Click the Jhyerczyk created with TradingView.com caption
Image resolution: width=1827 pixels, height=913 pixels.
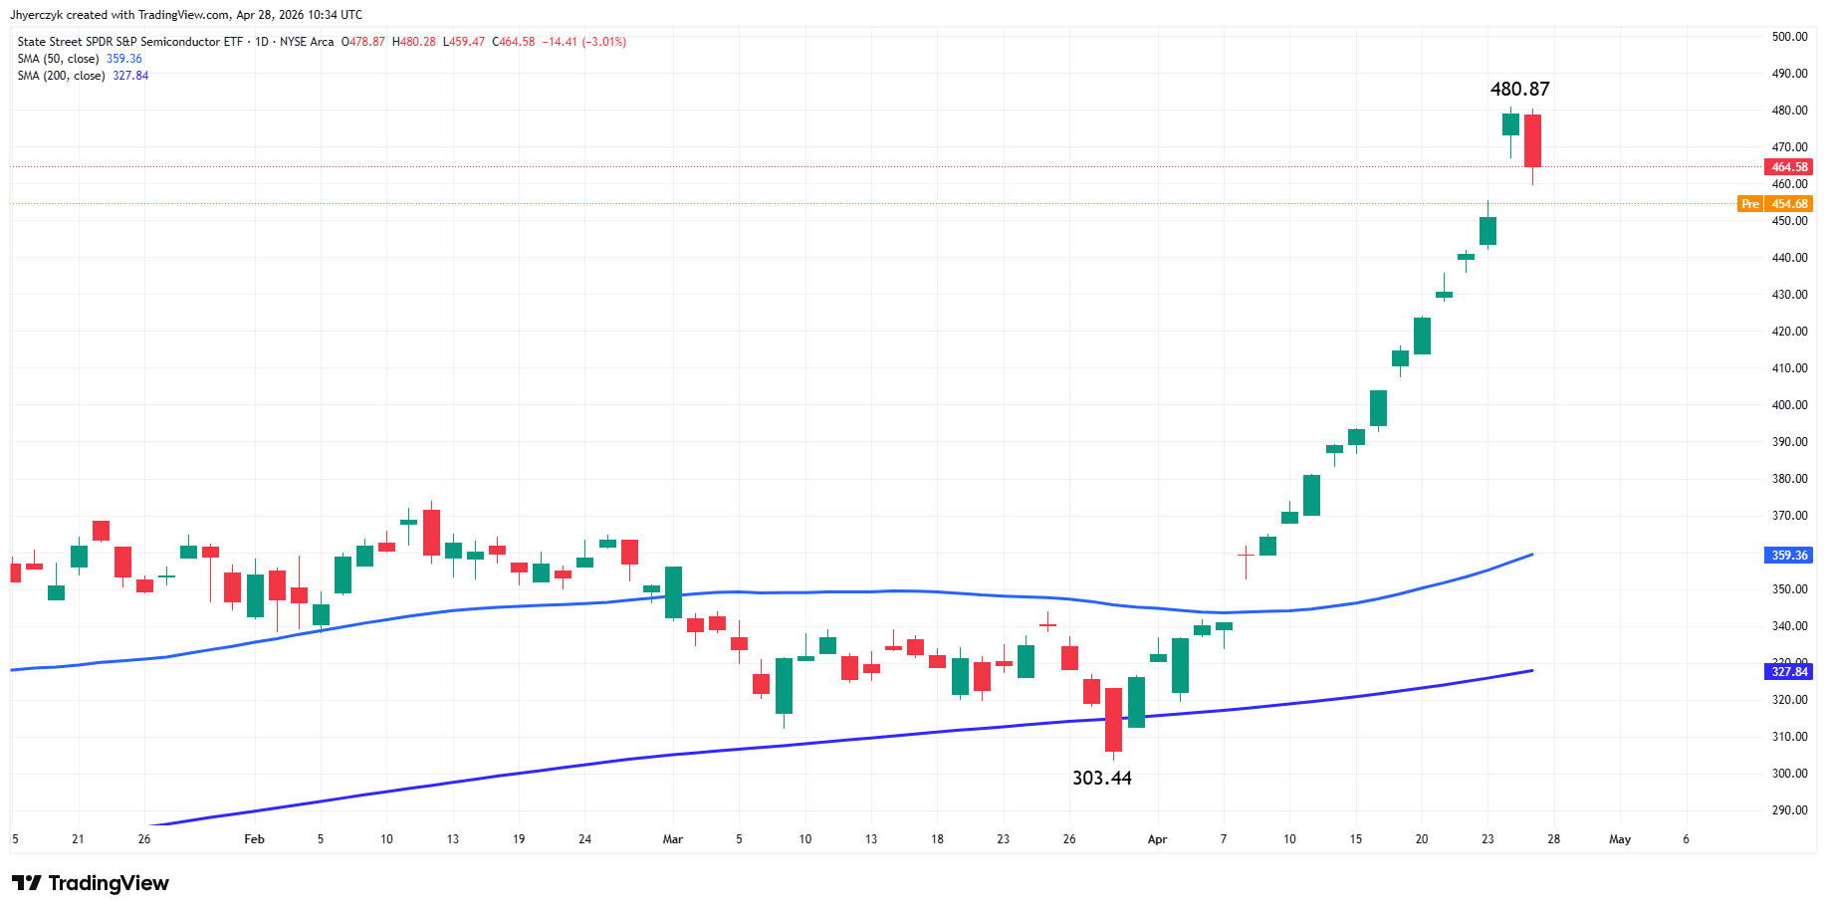[186, 15]
